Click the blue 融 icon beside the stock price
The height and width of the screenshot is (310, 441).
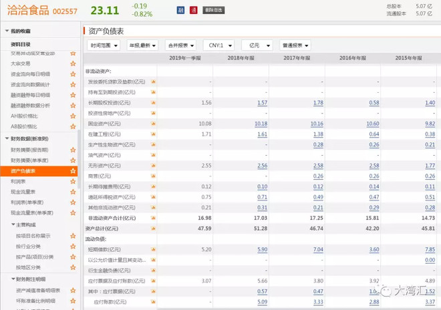coord(180,11)
